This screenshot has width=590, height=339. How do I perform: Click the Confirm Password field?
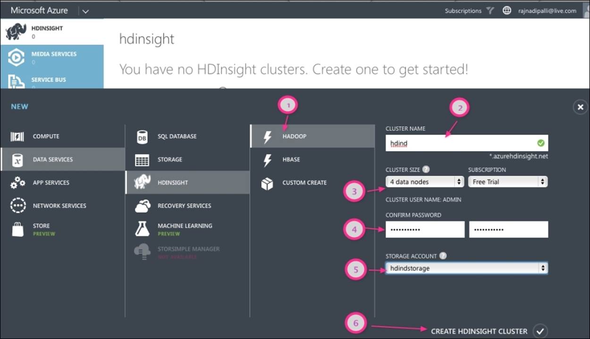[x=508, y=230]
